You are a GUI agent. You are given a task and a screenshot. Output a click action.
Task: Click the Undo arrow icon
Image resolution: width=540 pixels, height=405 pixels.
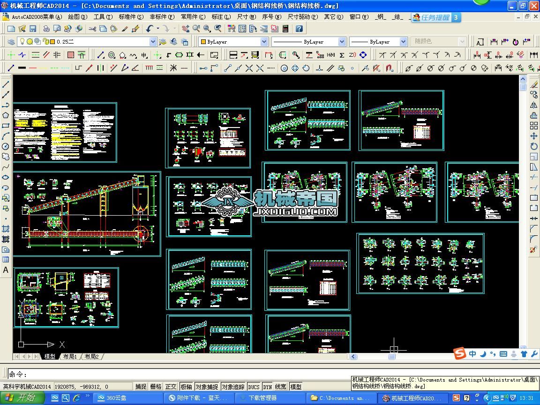[x=150, y=29]
